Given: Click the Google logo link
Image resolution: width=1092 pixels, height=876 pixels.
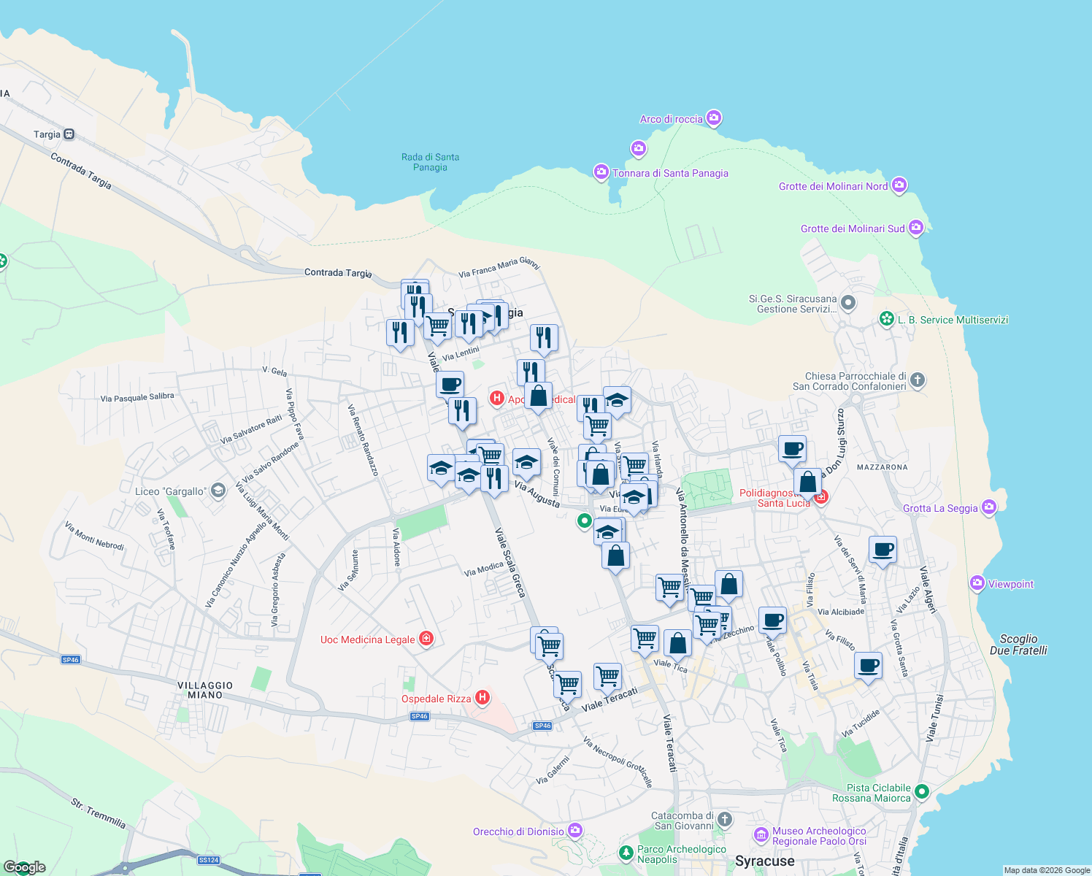Looking at the screenshot, I should click(x=24, y=867).
